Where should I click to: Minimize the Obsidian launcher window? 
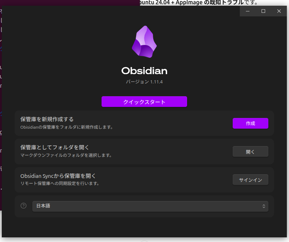[248, 11]
